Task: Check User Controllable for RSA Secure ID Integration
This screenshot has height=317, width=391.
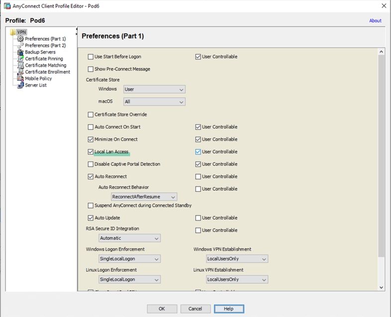Action: (198, 230)
